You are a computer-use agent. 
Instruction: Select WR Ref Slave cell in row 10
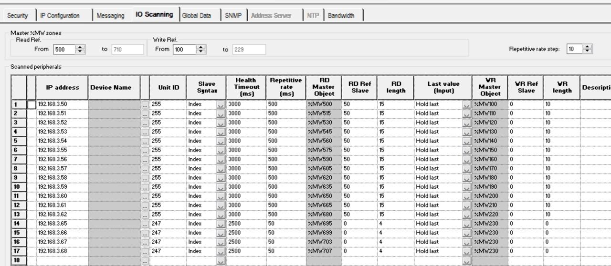point(525,187)
